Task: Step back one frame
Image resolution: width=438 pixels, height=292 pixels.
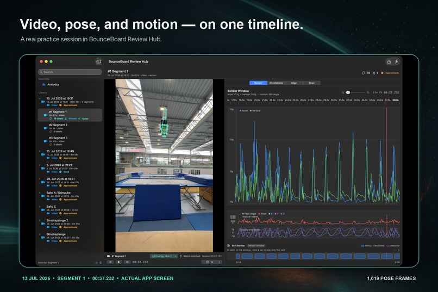Action: [x=110, y=262]
